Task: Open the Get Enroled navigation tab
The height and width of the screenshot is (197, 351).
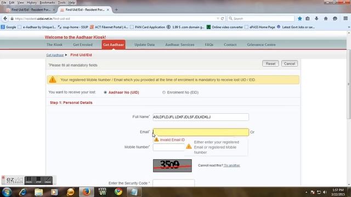Action: tap(83, 45)
